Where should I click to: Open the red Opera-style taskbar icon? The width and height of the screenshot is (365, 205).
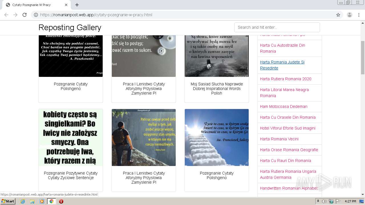pos(61,201)
